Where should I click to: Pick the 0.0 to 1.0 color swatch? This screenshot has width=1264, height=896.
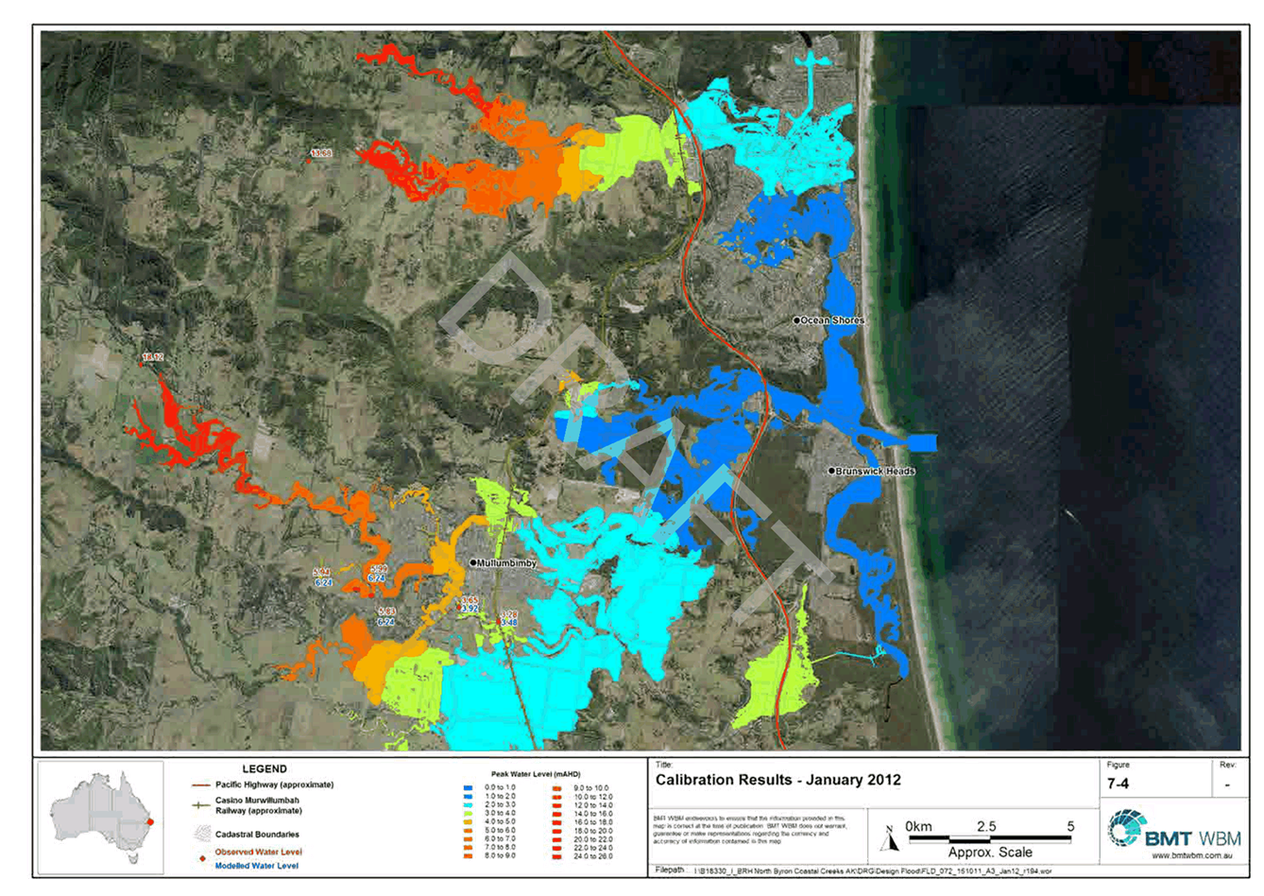coord(468,787)
